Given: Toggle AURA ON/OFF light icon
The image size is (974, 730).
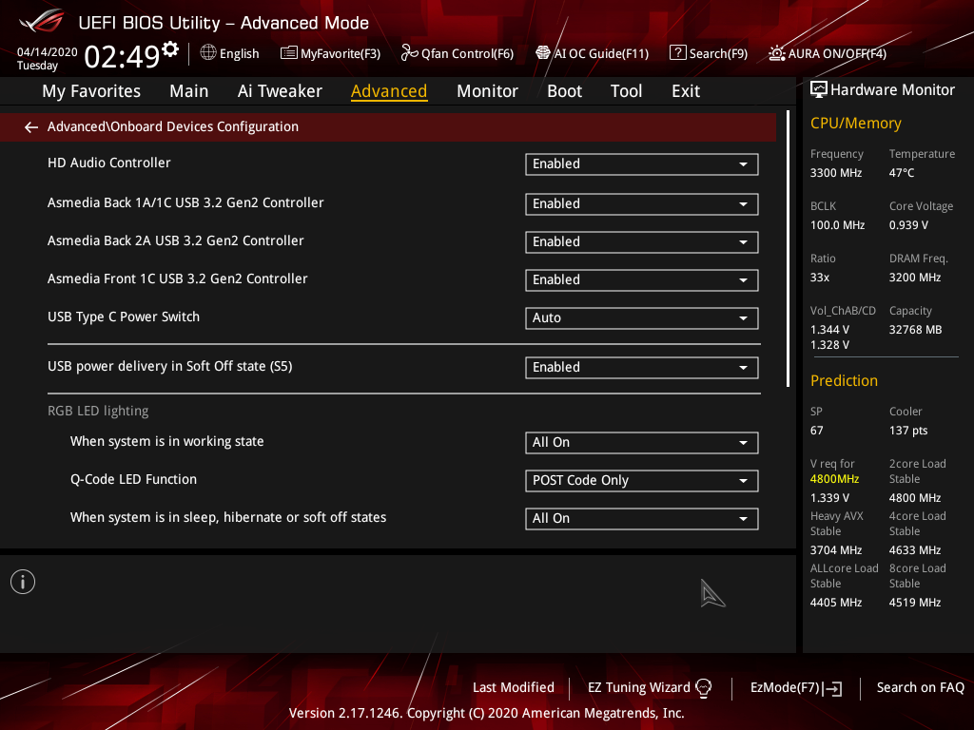Looking at the screenshot, I should pos(777,53).
